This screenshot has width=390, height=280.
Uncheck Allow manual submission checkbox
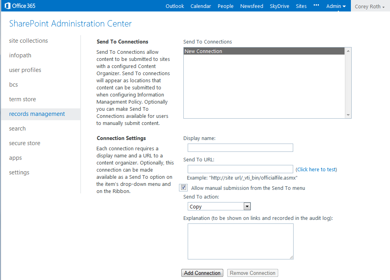tap(184, 187)
